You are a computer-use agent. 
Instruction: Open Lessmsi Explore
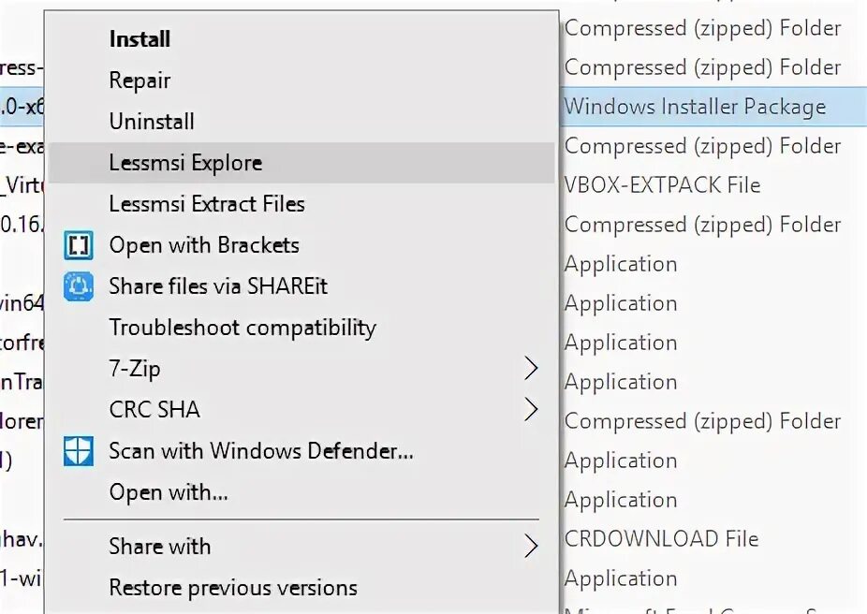coord(185,163)
